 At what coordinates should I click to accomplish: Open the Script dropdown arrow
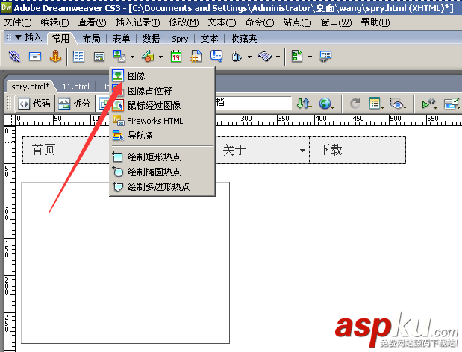278,57
